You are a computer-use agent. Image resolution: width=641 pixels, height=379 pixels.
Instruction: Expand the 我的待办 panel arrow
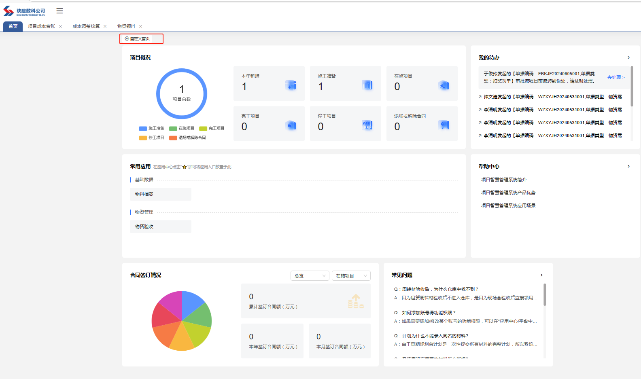(628, 57)
